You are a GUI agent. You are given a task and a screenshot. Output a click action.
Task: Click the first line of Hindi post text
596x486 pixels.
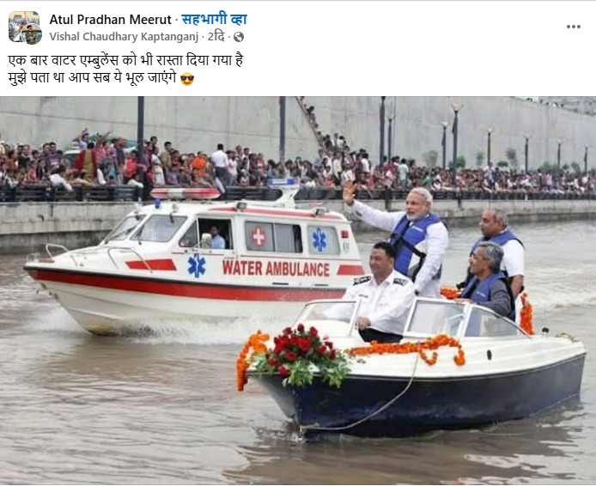[x=126, y=60]
